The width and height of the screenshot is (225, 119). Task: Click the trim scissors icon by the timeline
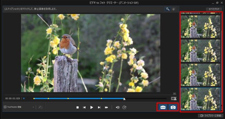click(174, 98)
